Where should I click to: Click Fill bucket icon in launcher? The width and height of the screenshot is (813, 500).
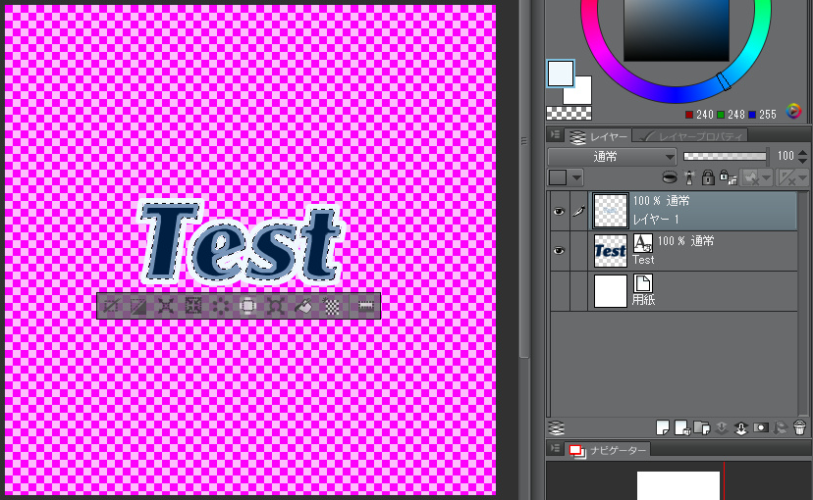[x=303, y=307]
